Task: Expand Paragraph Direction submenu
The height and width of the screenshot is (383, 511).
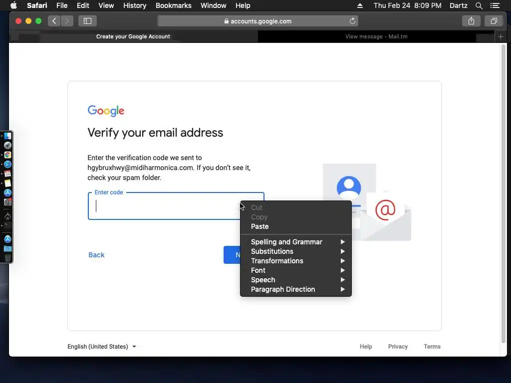Action: [296, 289]
